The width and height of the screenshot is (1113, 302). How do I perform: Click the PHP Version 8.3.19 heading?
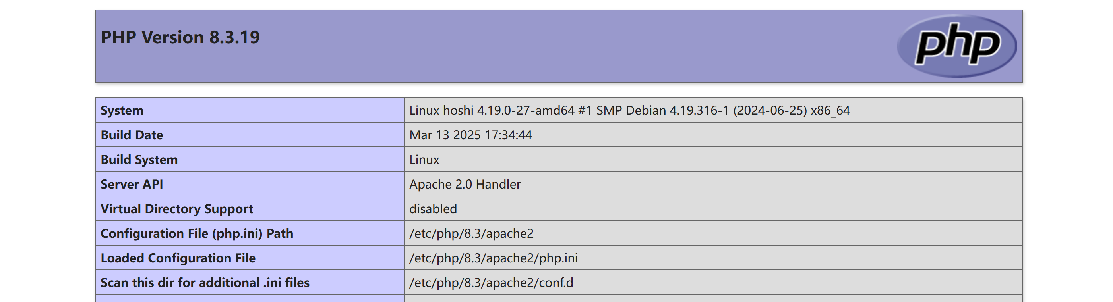pos(180,37)
